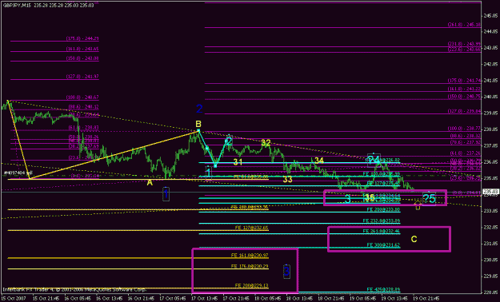500x302 pixels.
Task: Select the yellow up-arrow marker near wave ?5
Action: (418, 205)
